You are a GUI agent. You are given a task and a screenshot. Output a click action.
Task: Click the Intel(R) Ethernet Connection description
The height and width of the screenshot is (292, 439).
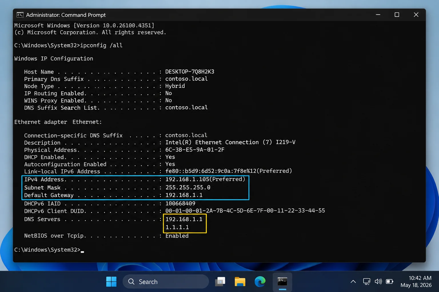point(230,142)
